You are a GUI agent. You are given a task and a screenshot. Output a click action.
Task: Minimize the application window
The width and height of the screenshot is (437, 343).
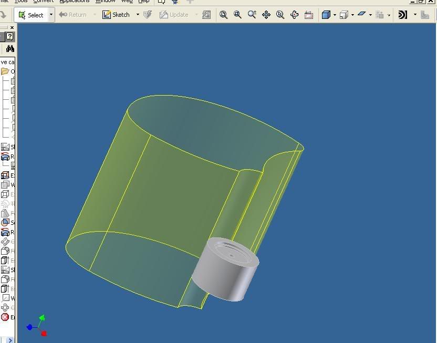[413, 2]
